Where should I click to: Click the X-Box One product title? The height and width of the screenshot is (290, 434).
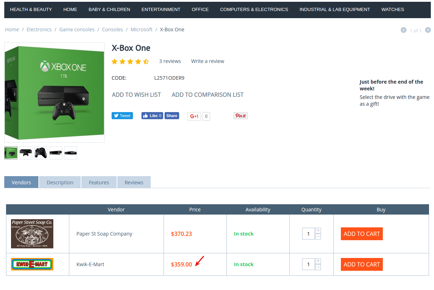[x=131, y=48]
